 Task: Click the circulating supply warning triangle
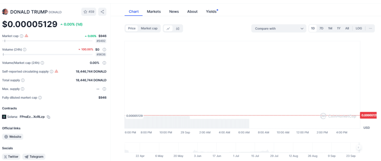(57, 71)
